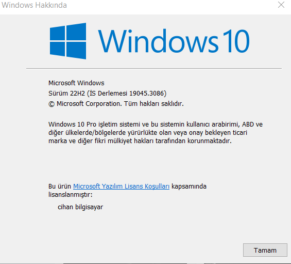
Task: Click the Tamam button
Action: 265,250
